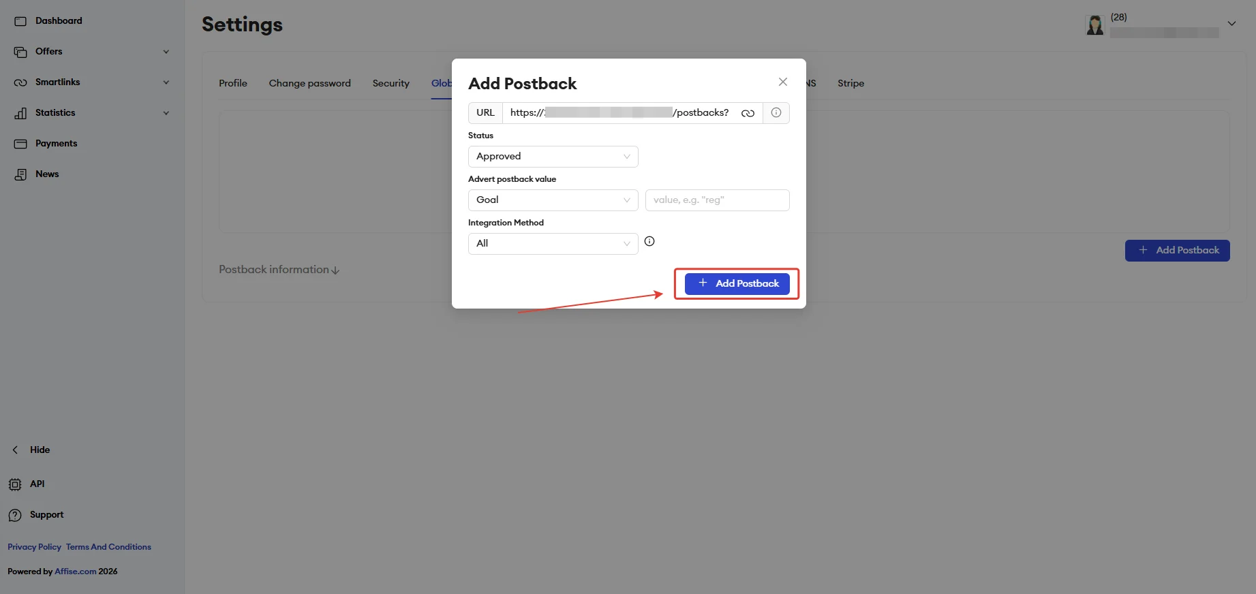
Task: Click the Add Postback button in the dialog
Action: pyautogui.click(x=737, y=283)
